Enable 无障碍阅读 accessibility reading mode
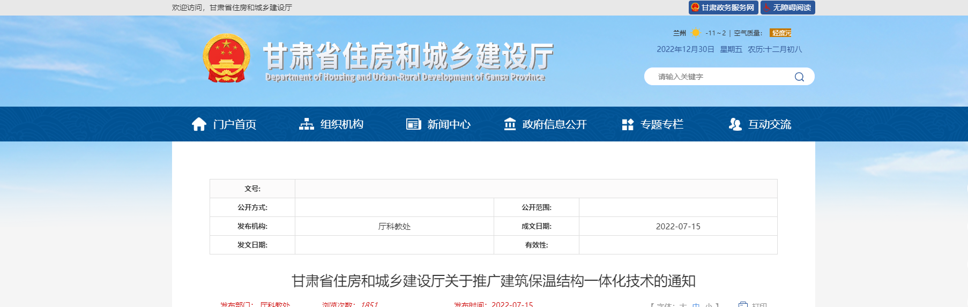Screen dimensions: 968x307 pyautogui.click(x=787, y=8)
